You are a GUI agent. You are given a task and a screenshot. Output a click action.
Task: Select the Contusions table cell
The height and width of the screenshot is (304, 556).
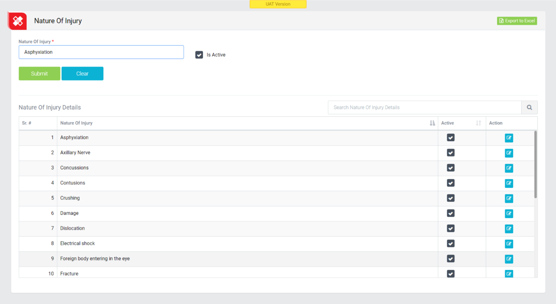247,183
